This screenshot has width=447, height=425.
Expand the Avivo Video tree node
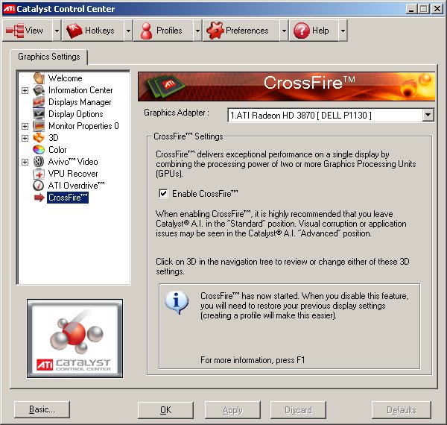(25, 162)
